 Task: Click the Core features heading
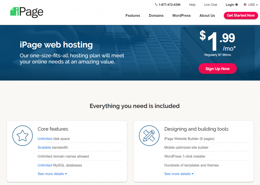(53, 129)
